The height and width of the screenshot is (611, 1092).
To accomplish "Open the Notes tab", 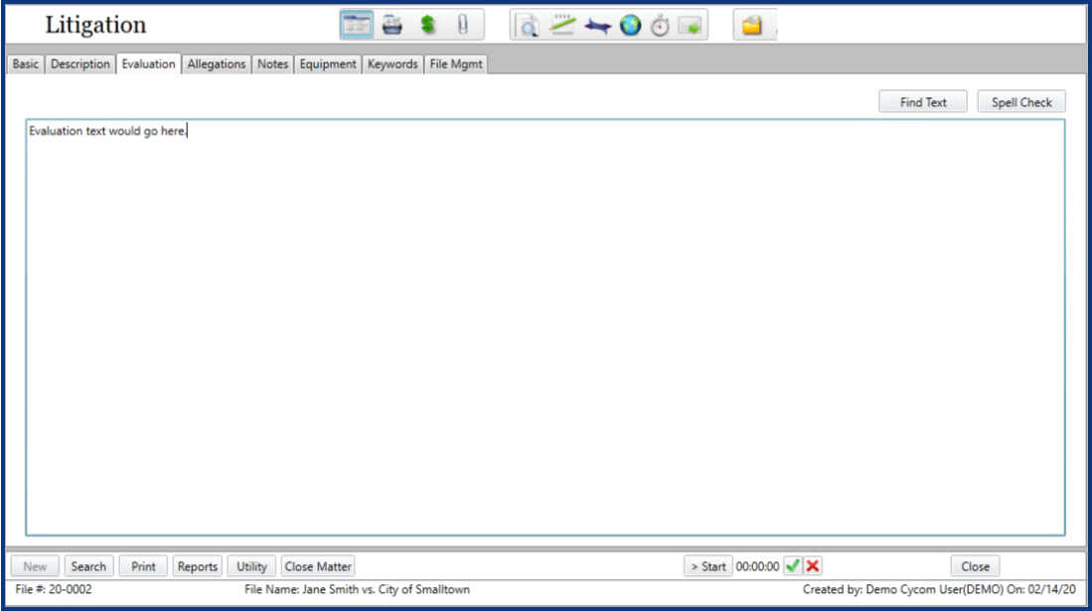I will (273, 65).
